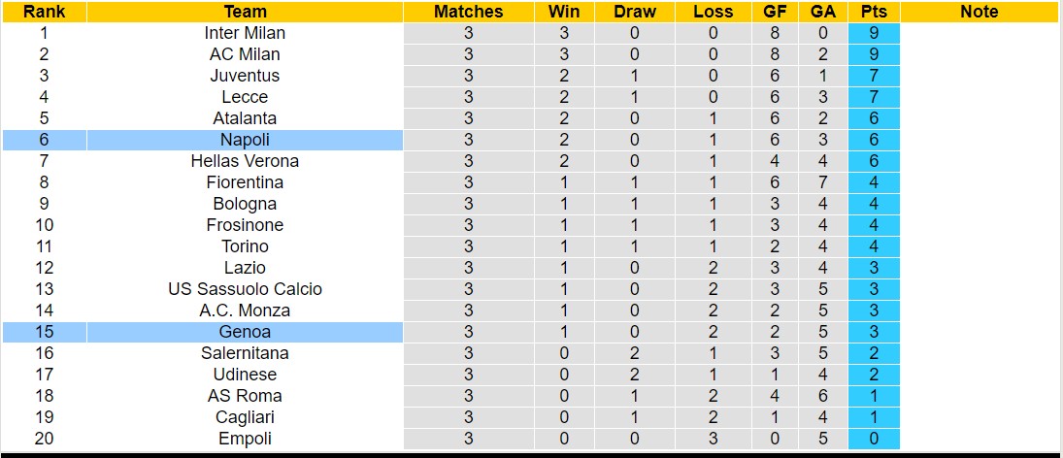
Task: Click the Note column header
Action: point(979,12)
